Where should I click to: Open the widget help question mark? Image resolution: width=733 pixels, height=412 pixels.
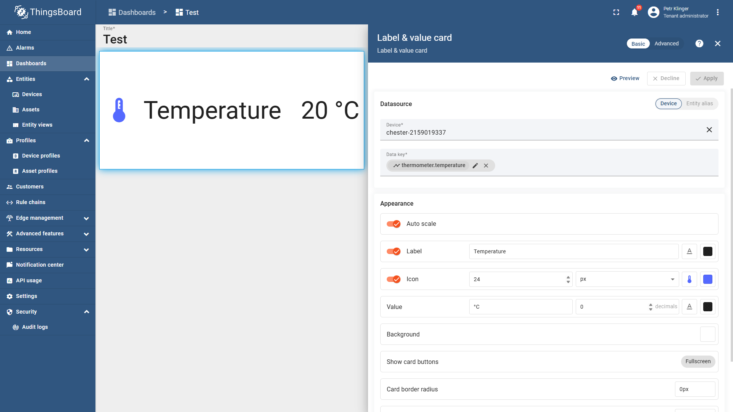[699, 43]
